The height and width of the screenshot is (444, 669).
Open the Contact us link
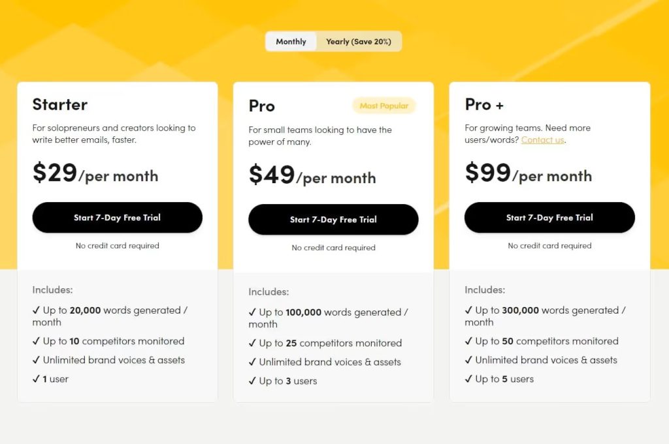click(x=542, y=140)
